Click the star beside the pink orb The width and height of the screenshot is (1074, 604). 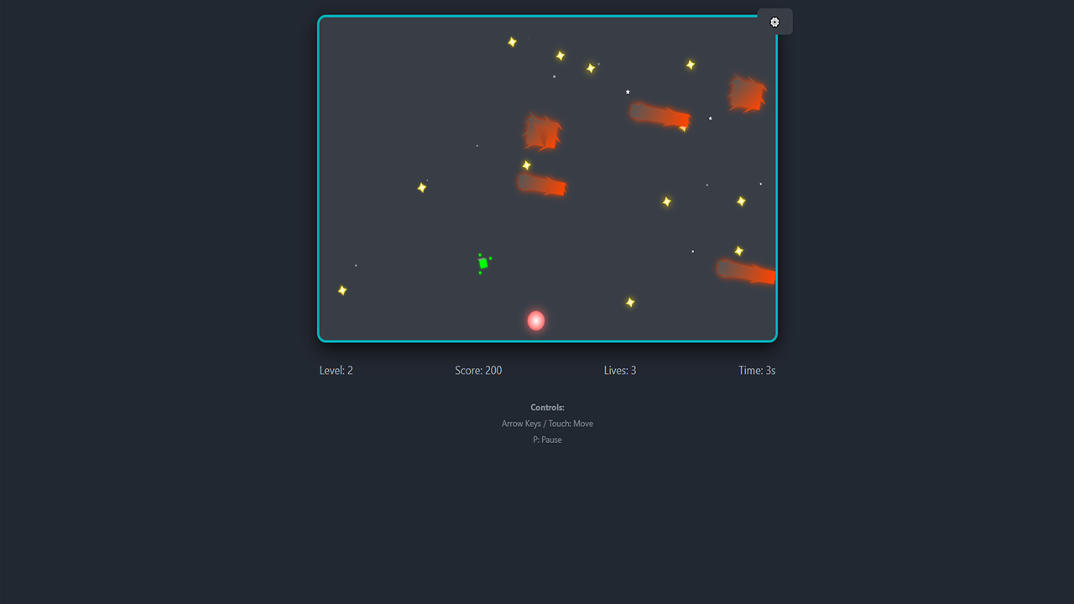tap(630, 301)
